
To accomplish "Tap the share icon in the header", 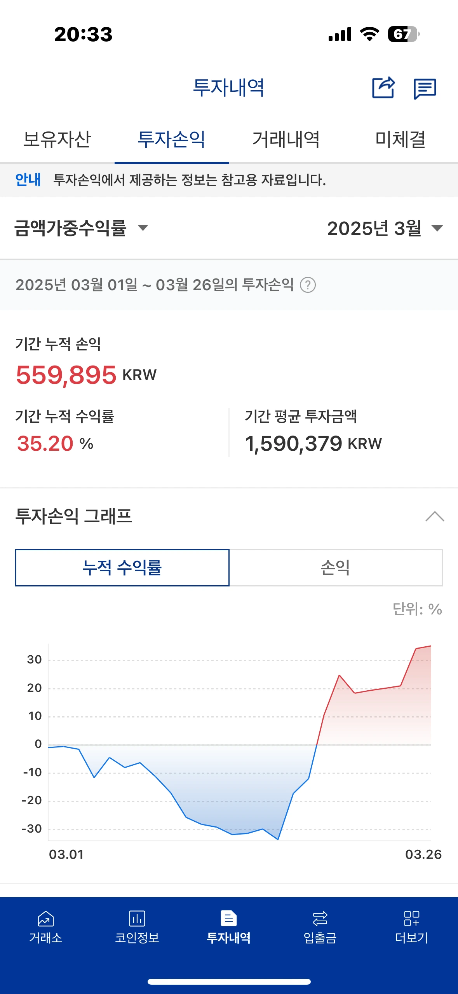I will pyautogui.click(x=383, y=88).
